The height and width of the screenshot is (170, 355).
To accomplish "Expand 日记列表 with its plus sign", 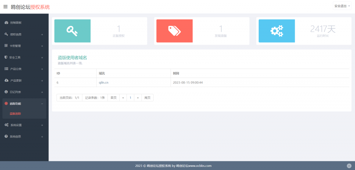I will 42,92.
